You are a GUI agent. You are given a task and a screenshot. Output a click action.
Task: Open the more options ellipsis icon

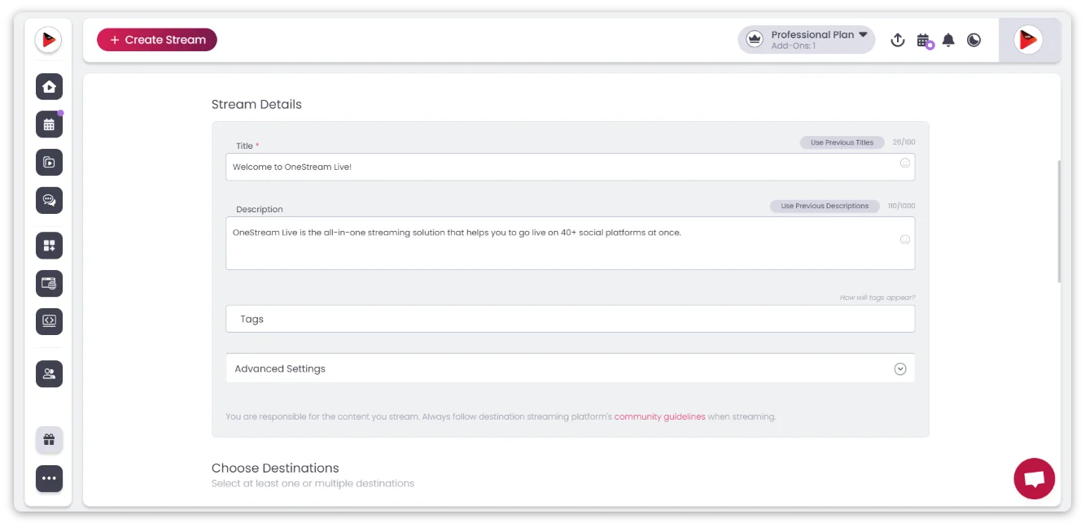click(49, 478)
